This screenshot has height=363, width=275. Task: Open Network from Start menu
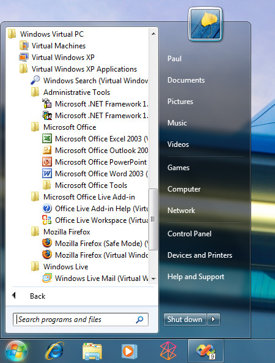pos(181,211)
